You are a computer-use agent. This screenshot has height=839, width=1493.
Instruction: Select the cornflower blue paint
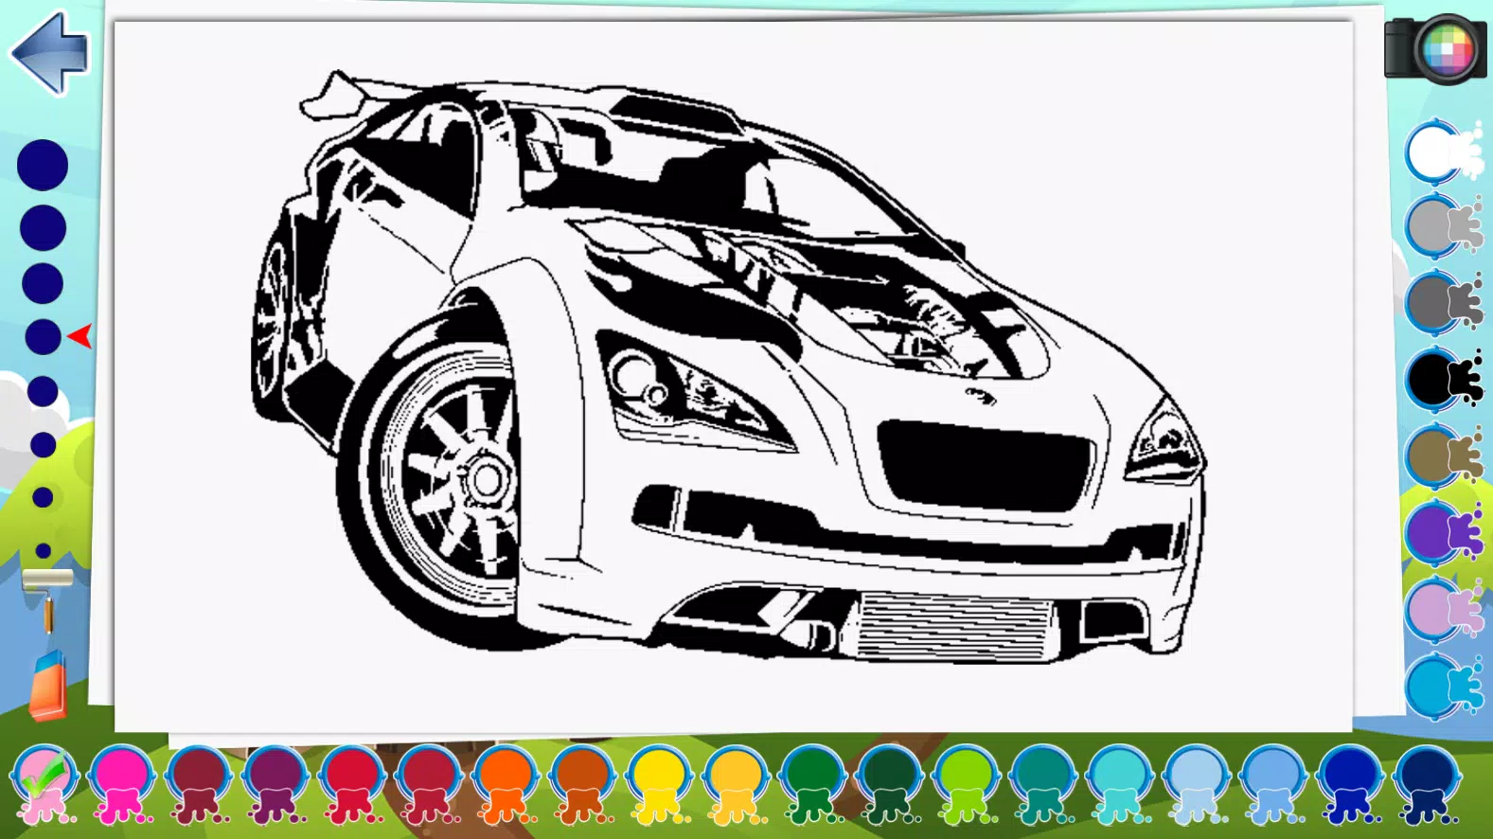click(1273, 783)
